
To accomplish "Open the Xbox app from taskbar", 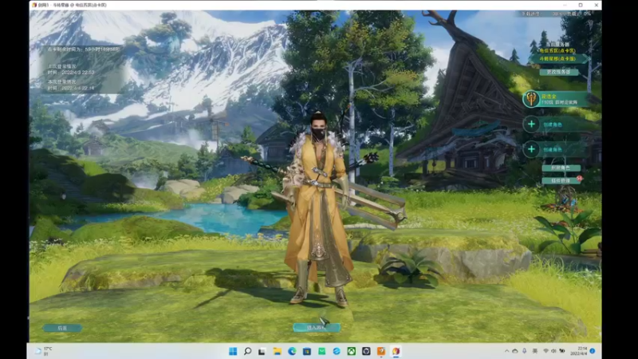I will (351, 351).
